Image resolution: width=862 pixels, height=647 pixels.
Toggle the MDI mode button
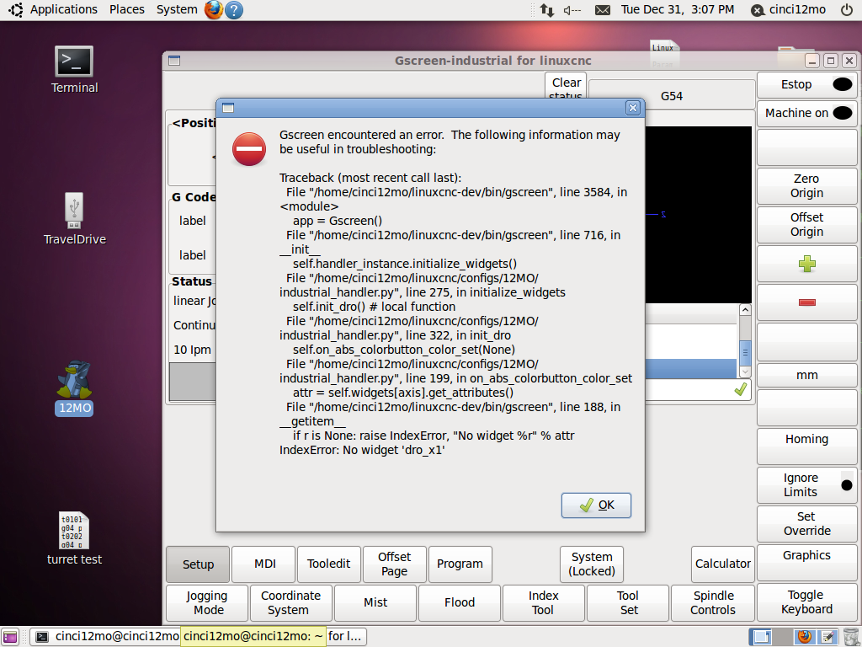pos(263,564)
